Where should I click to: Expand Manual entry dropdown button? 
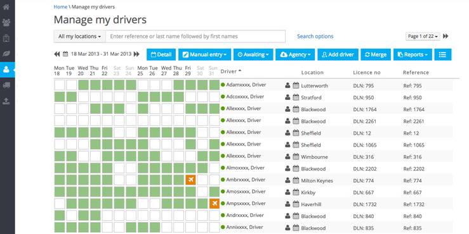(204, 54)
